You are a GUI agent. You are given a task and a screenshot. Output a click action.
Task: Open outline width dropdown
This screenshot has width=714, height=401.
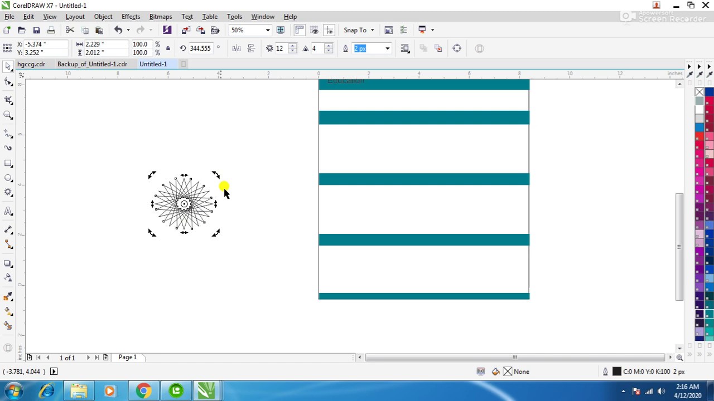click(x=387, y=48)
